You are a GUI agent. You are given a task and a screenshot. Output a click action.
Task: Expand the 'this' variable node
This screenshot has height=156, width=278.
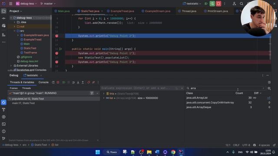(104, 94)
